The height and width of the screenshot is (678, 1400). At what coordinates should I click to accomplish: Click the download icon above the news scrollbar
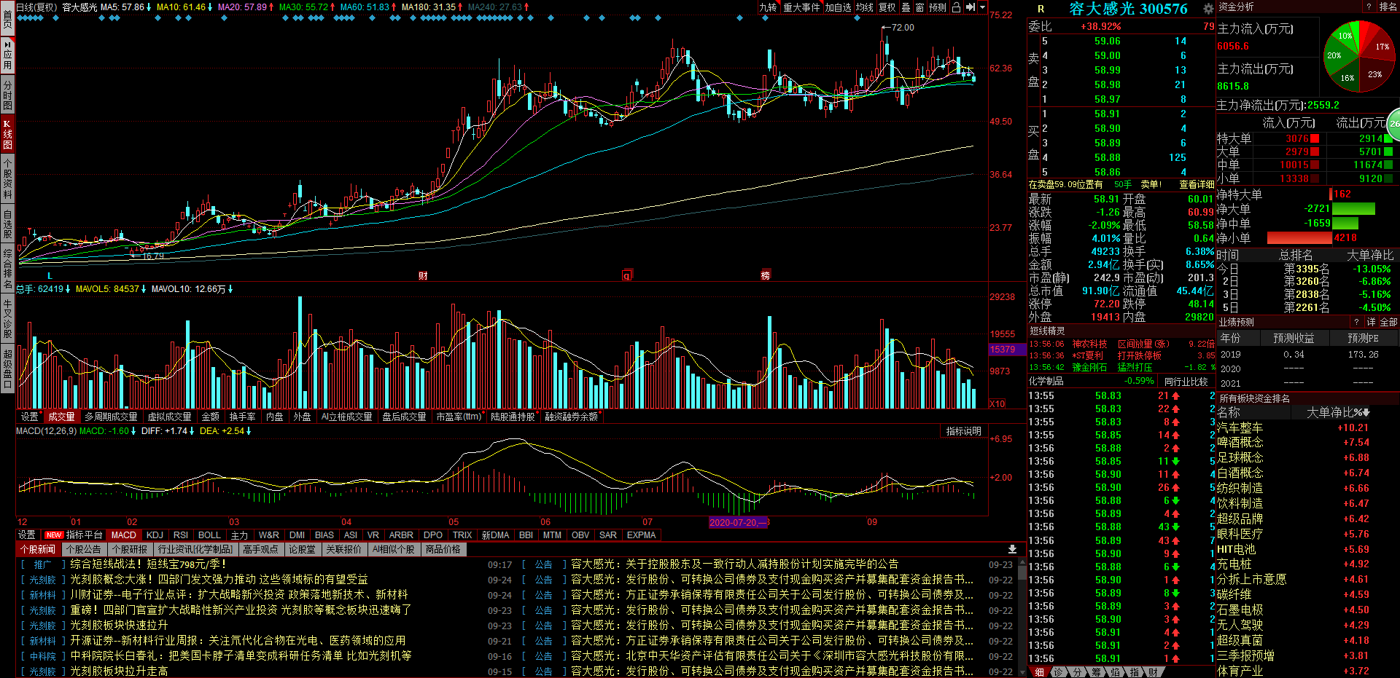point(1012,549)
